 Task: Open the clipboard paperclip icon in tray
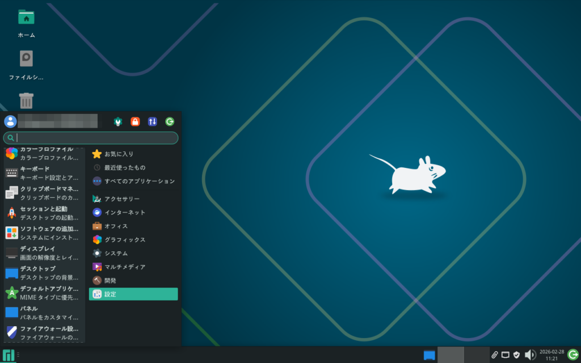494,355
